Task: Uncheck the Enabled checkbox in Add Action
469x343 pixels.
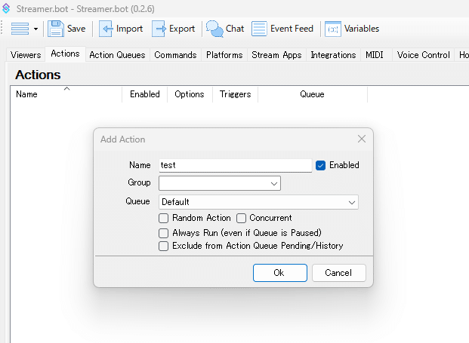Action: (x=320, y=165)
